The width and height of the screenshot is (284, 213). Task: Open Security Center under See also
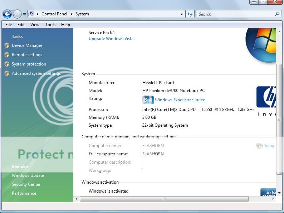pos(26,184)
